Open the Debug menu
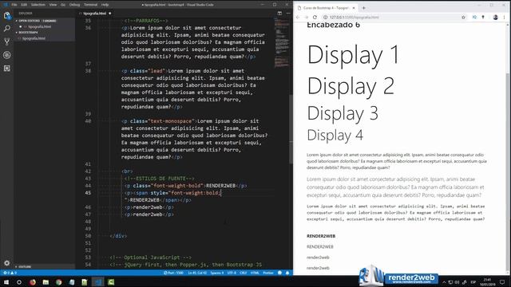The image size is (511, 287). [74, 5]
